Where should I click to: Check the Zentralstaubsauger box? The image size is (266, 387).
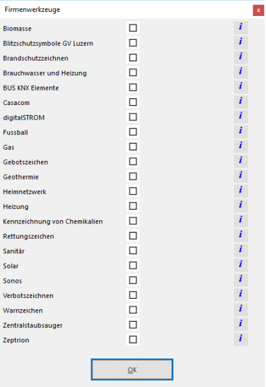133,324
